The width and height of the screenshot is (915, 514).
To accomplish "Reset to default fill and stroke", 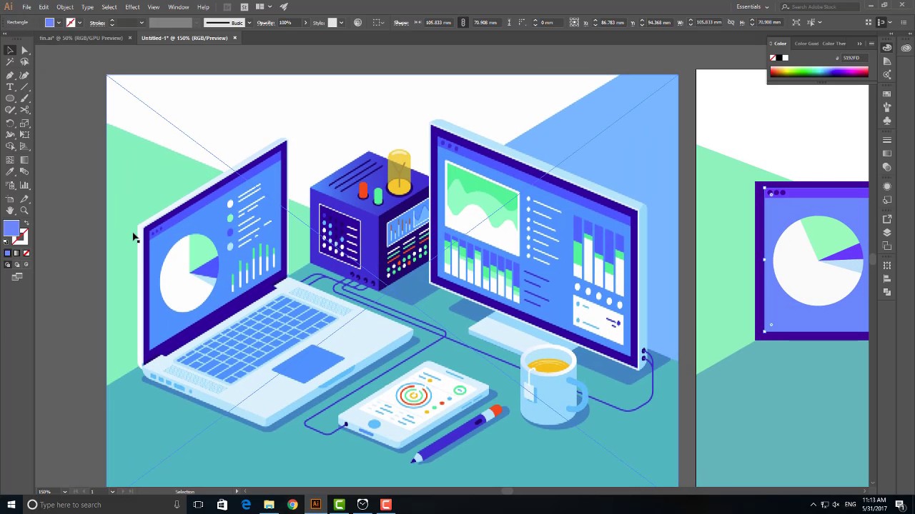I will (6, 241).
